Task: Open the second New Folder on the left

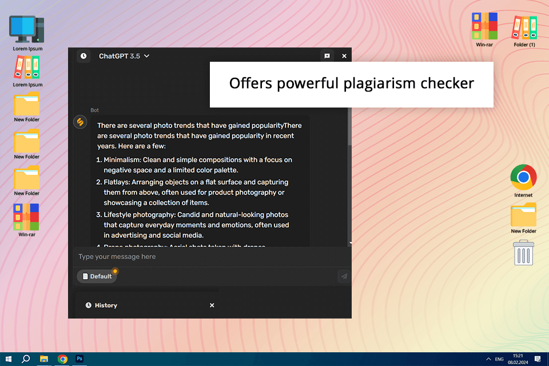Action: (27, 144)
